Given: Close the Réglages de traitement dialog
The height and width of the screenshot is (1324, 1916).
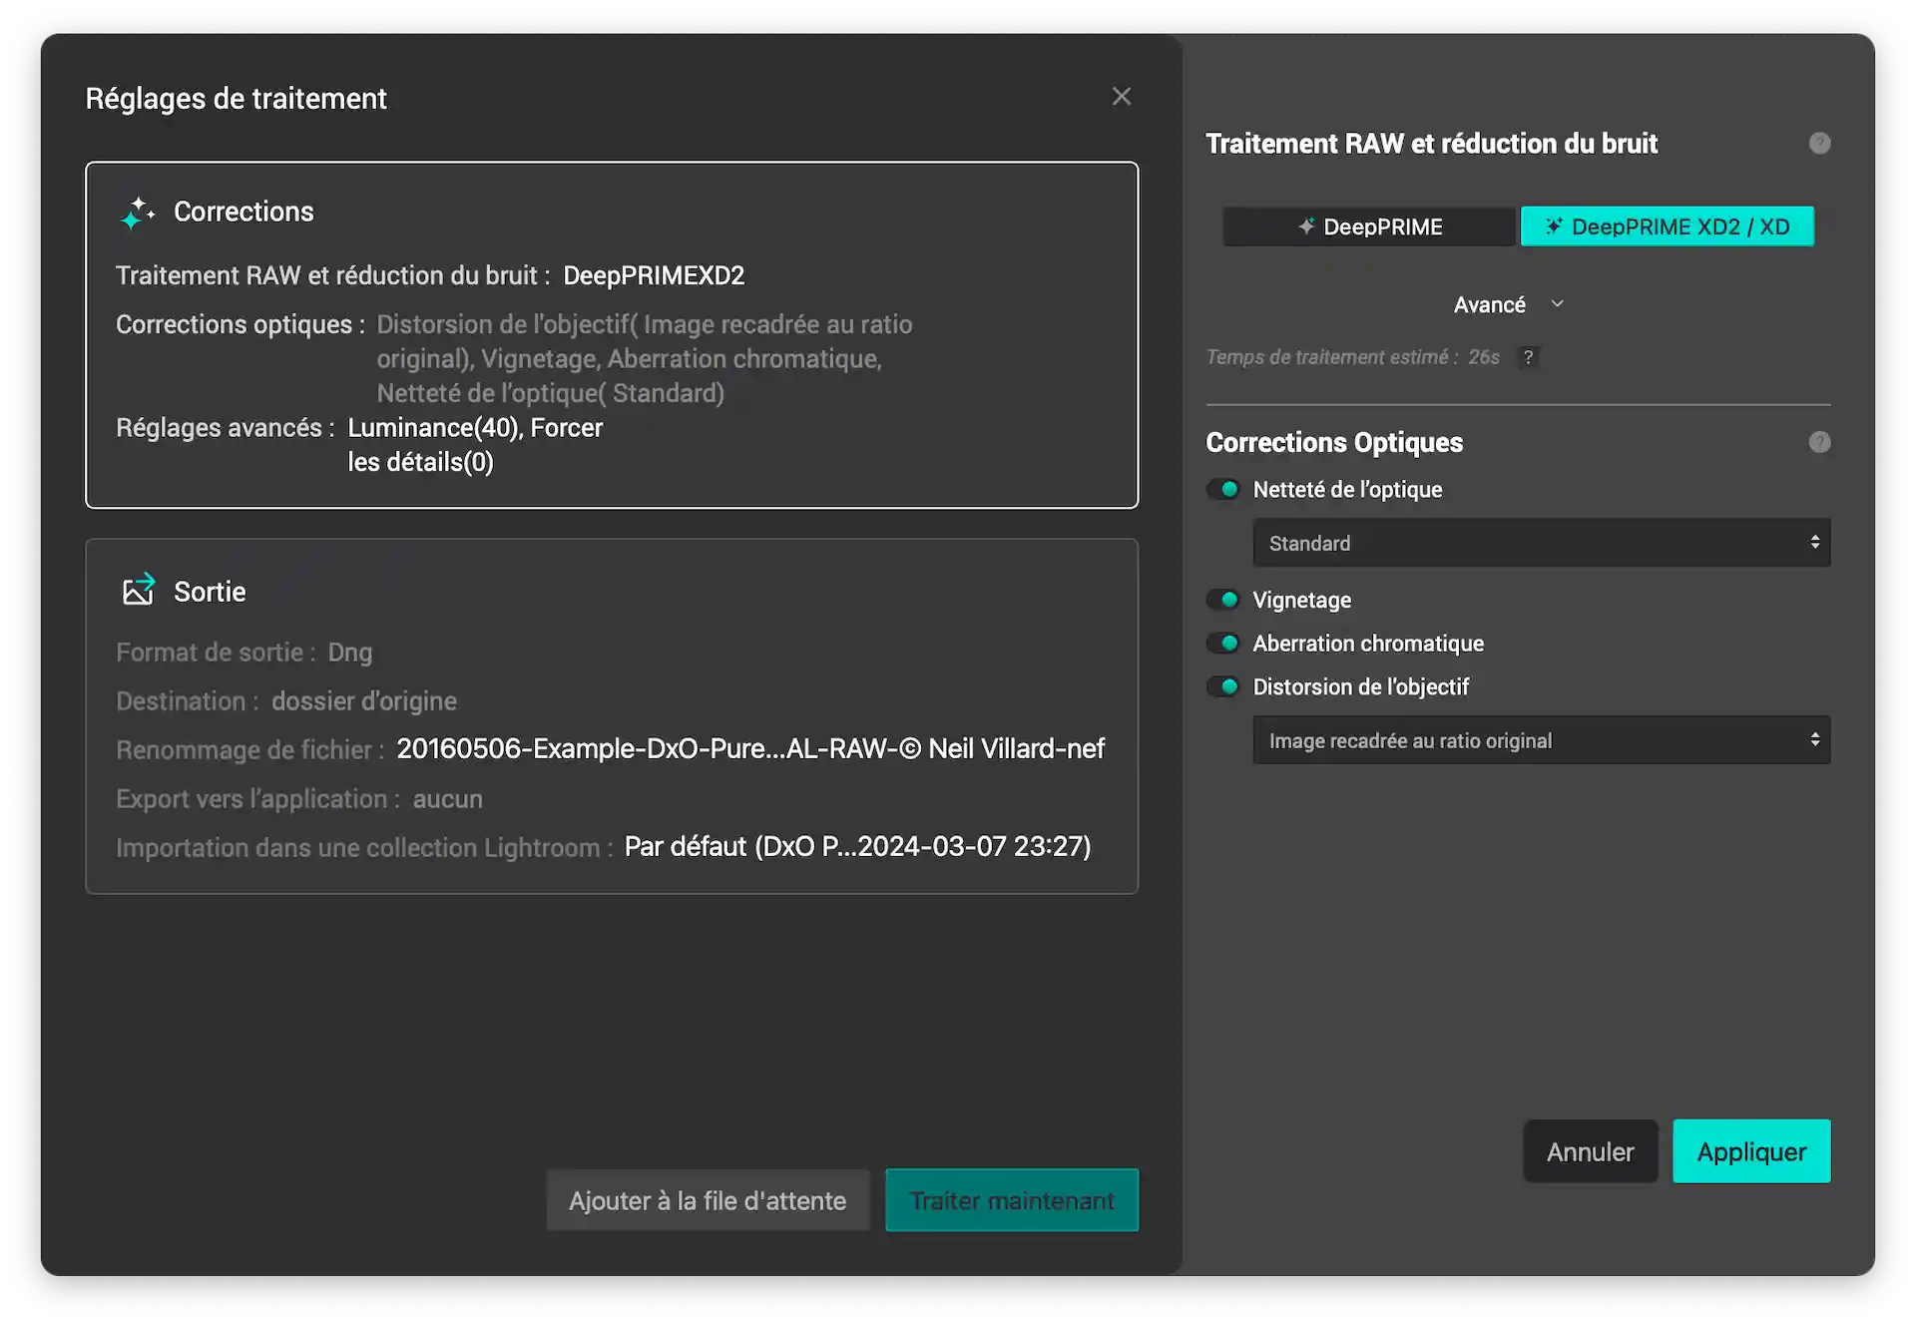Looking at the screenshot, I should point(1122,97).
